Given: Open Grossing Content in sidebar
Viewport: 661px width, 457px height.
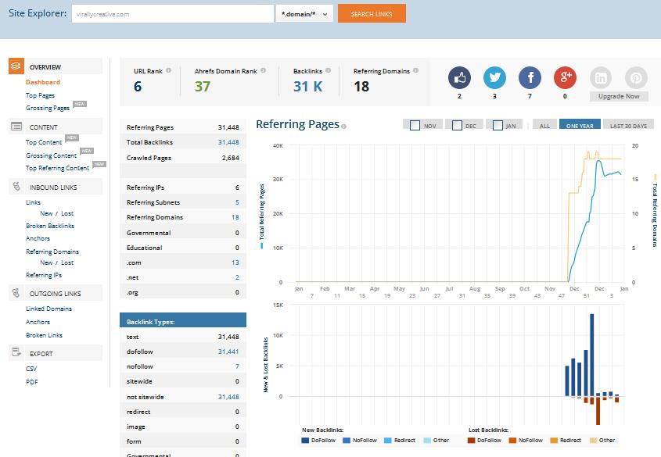Looking at the screenshot, I should point(51,155).
